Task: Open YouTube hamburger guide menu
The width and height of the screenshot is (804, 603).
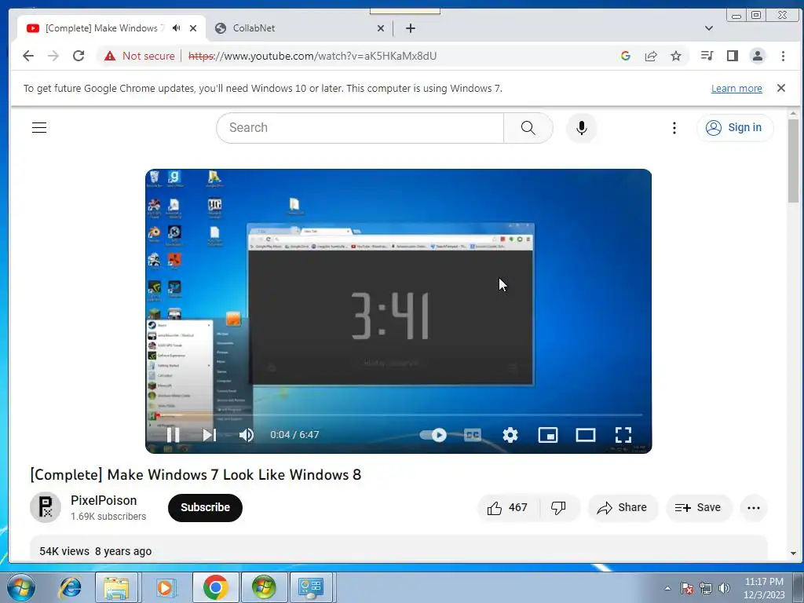Action: coord(39,128)
